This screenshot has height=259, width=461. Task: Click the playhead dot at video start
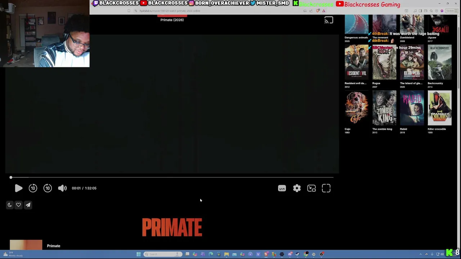coord(11,177)
